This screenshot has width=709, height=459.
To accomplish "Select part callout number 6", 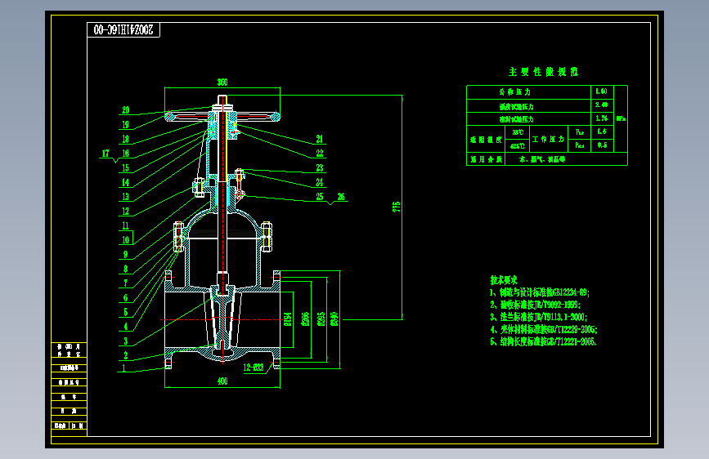I will click(126, 298).
